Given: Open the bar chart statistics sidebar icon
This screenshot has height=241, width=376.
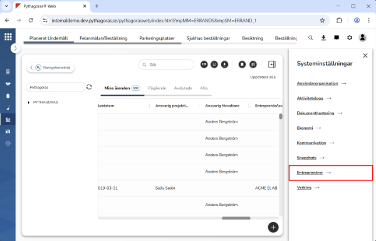Looking at the screenshot, I should (x=8, y=131).
